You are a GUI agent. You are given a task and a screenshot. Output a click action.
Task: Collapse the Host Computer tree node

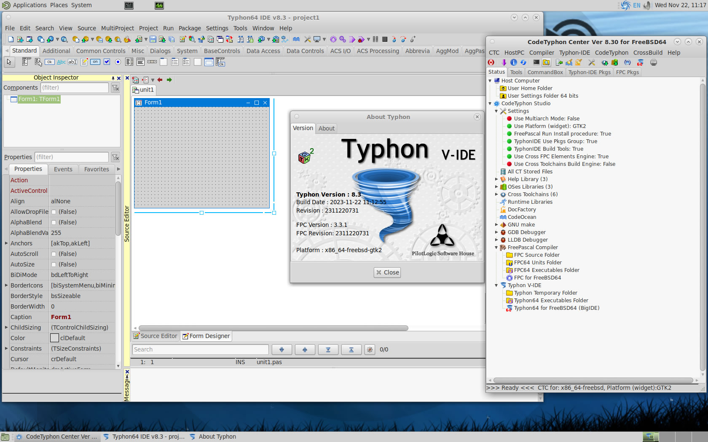click(x=490, y=81)
